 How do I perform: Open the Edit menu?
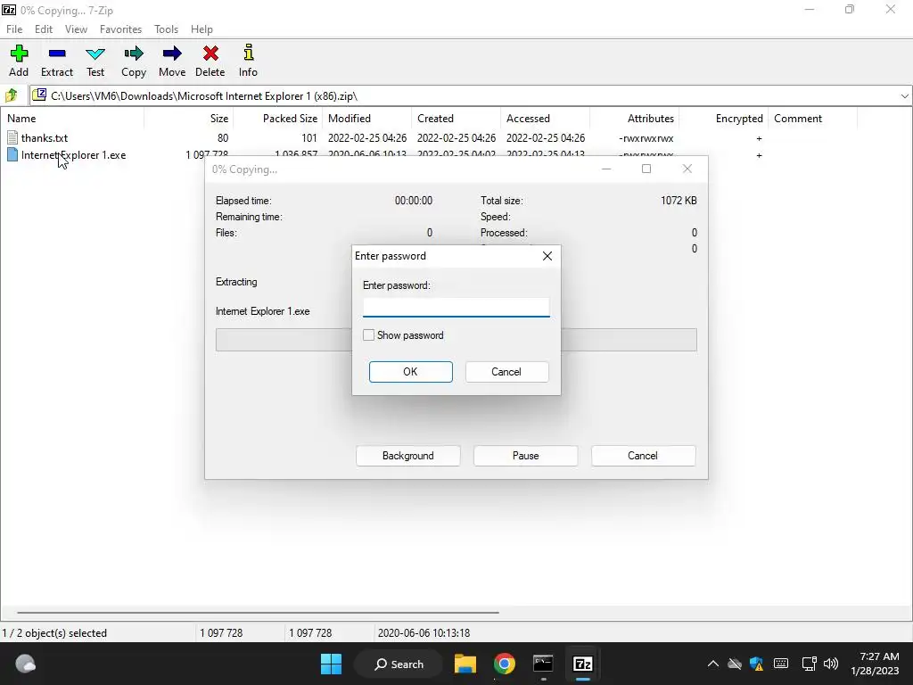tap(44, 29)
